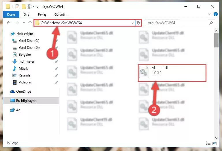222x151 pixels.
Task: Switch to details view layout icon
Action: (208, 143)
